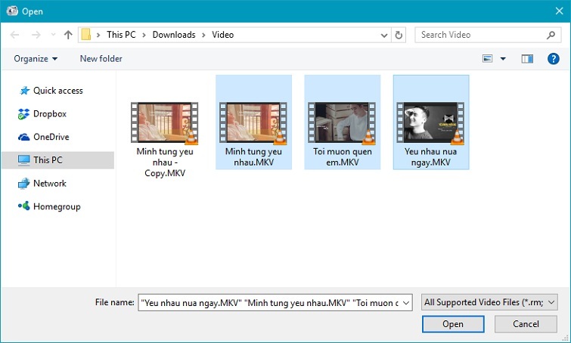The width and height of the screenshot is (571, 343).
Task: Open the file type filter dropdown
Action: pyautogui.click(x=489, y=302)
